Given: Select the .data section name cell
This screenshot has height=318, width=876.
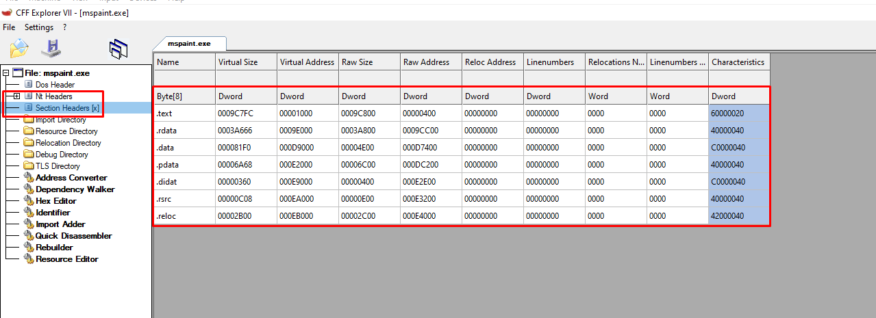Looking at the screenshot, I should point(184,147).
